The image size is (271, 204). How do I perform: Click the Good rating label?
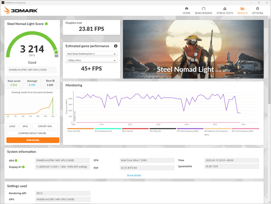click(x=32, y=63)
